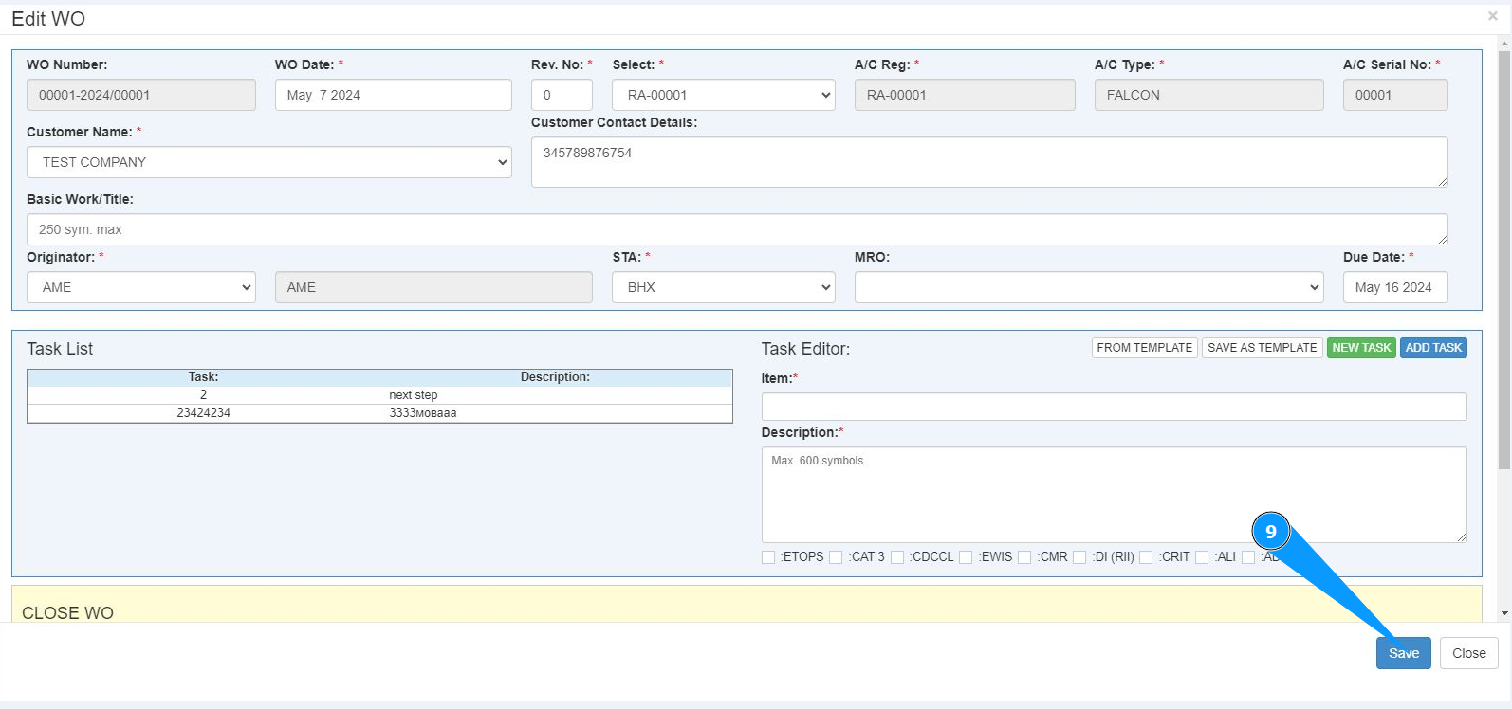The image size is (1512, 709).
Task: Click the green NEW TASK button
Action: click(1360, 348)
